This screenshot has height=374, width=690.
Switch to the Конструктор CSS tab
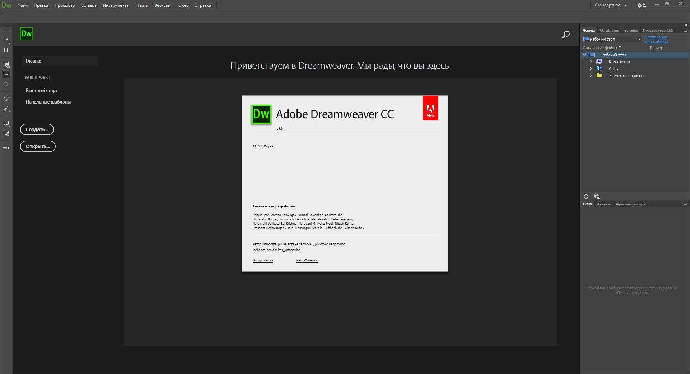(658, 31)
